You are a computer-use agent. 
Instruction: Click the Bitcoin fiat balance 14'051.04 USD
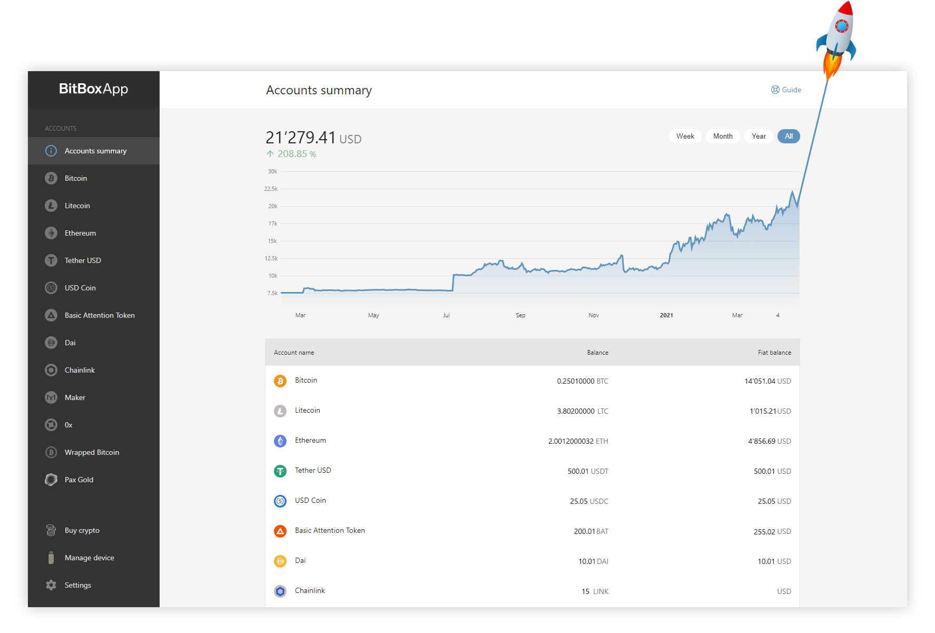pyautogui.click(x=767, y=381)
